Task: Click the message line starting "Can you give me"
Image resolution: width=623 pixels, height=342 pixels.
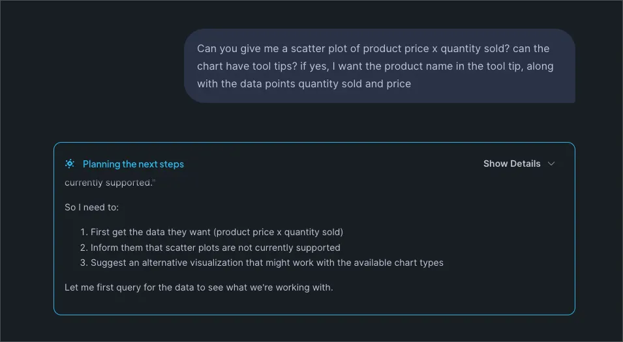Action: (373, 49)
